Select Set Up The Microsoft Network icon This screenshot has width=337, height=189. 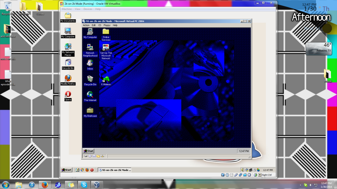tap(106, 52)
